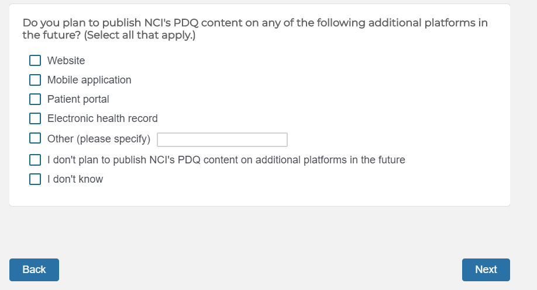Mark the I don't know checkbox

coord(36,179)
